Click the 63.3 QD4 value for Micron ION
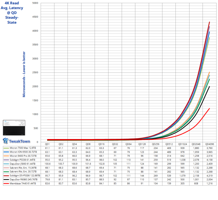The height and width of the screenshot is (200, 218). 75,152
